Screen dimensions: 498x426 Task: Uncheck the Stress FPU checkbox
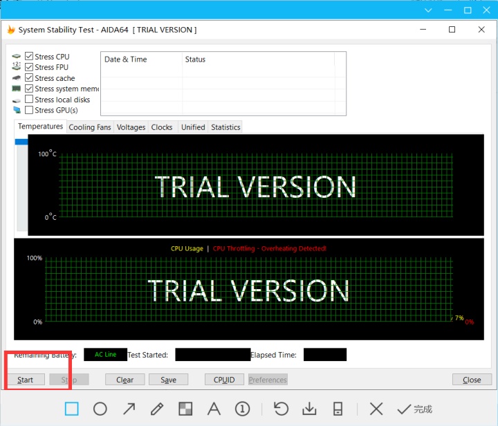coord(29,67)
